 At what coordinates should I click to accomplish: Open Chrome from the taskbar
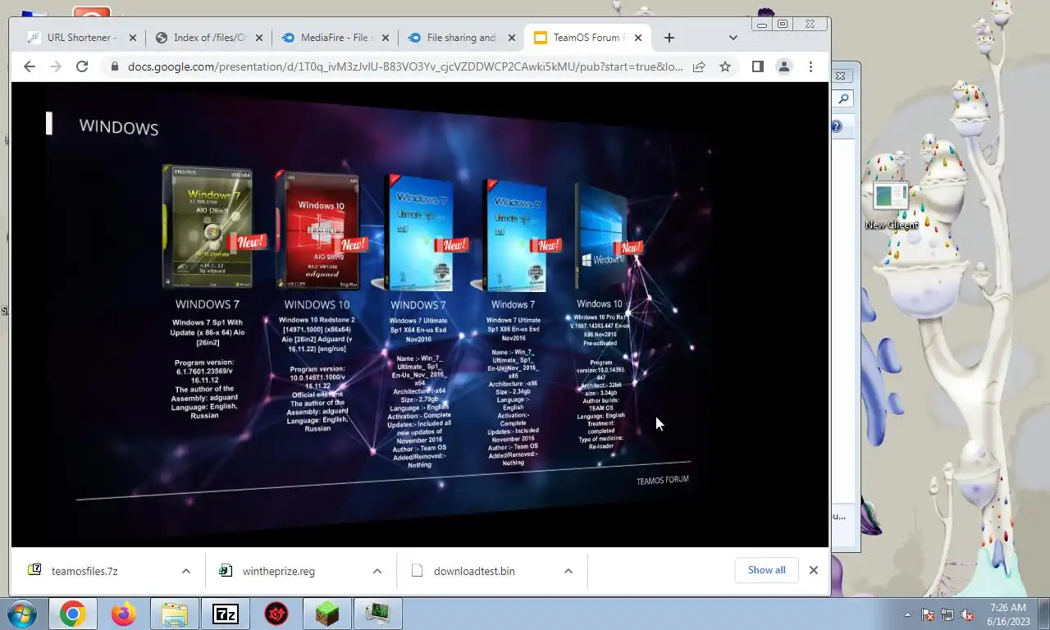72,614
